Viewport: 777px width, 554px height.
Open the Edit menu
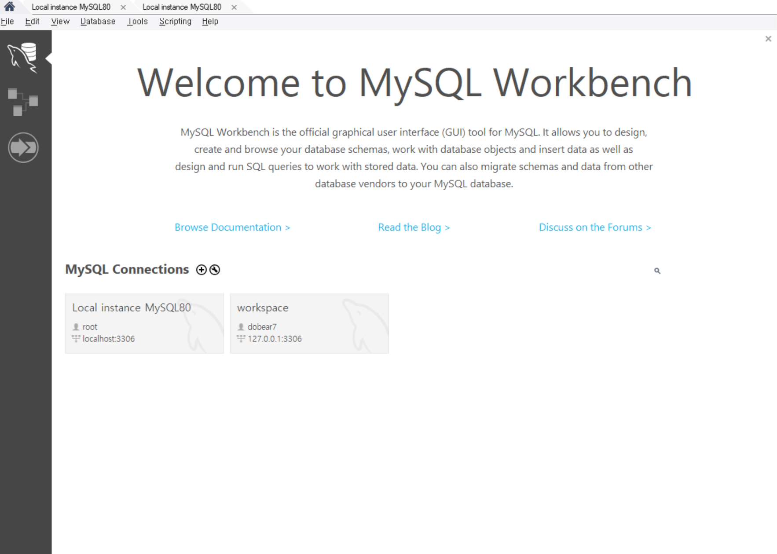point(32,22)
